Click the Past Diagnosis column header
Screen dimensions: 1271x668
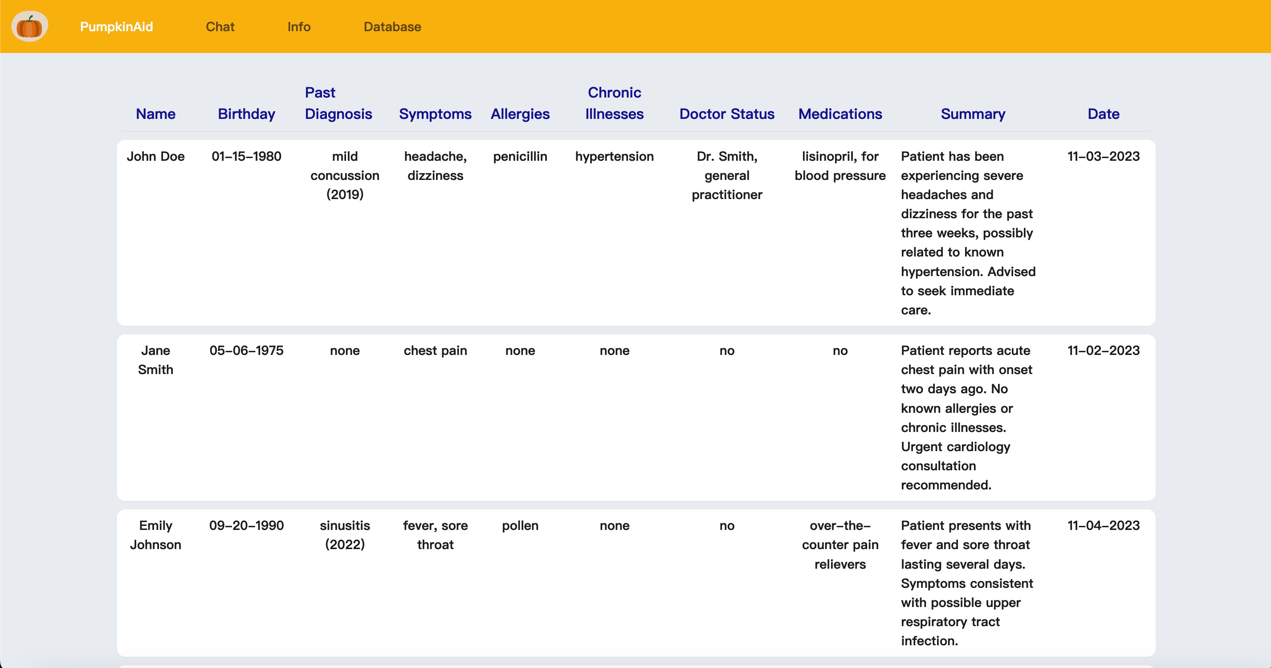click(x=338, y=103)
